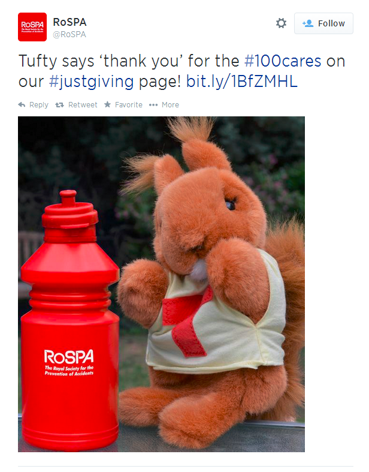
Task: Click the RoSPA red avatar logo
Action: tap(32, 27)
